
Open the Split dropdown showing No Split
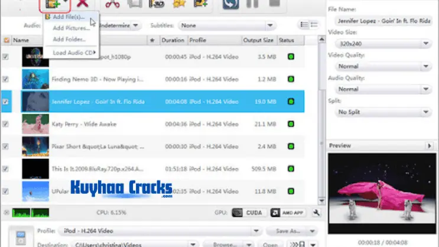383,112
